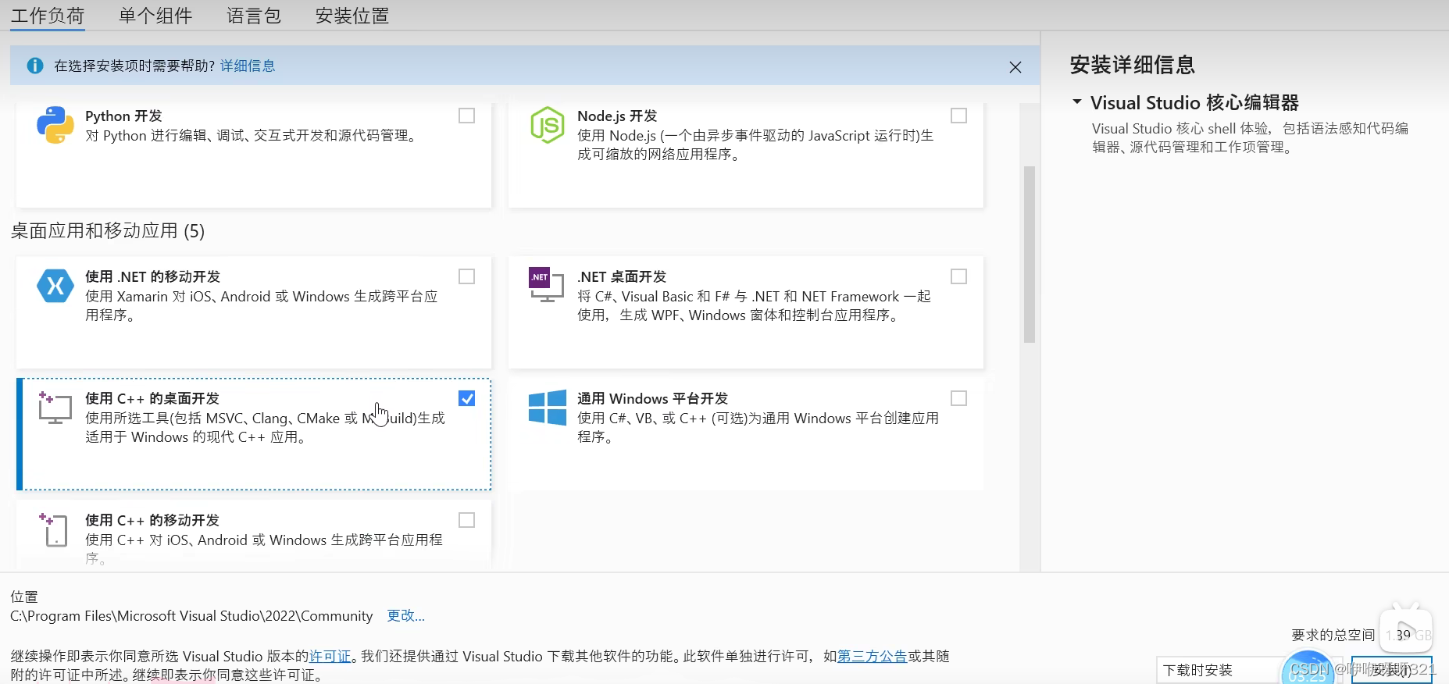1449x684 pixels.
Task: Click the Xamarin .NET mobile development icon
Action: tap(55, 286)
